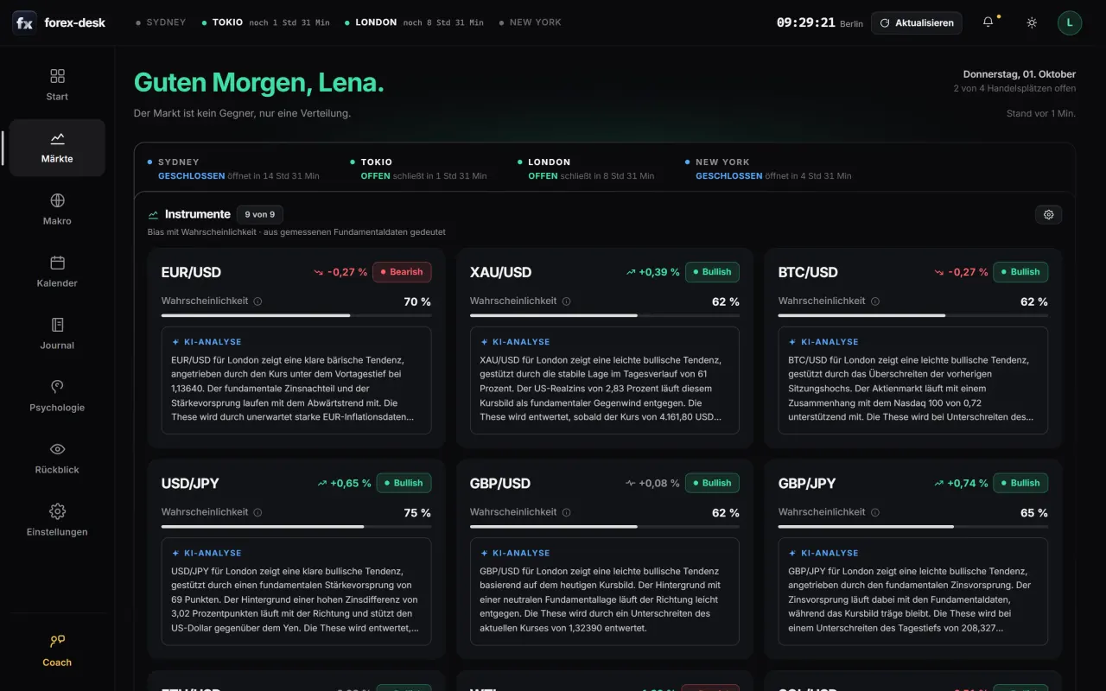Image resolution: width=1106 pixels, height=691 pixels.
Task: Open the Psychologie section
Action: 57,396
